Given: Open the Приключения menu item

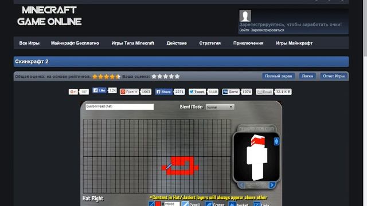Looking at the screenshot, I should tap(248, 43).
